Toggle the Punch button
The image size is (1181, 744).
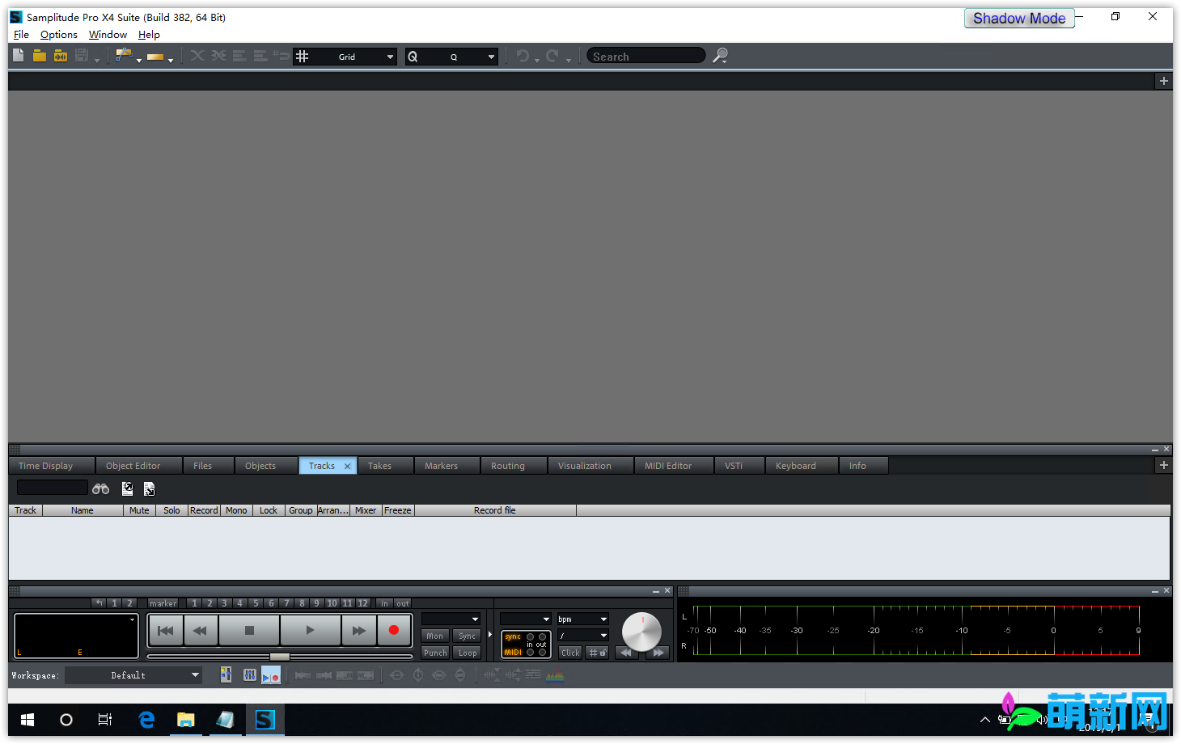pyautogui.click(x=435, y=653)
